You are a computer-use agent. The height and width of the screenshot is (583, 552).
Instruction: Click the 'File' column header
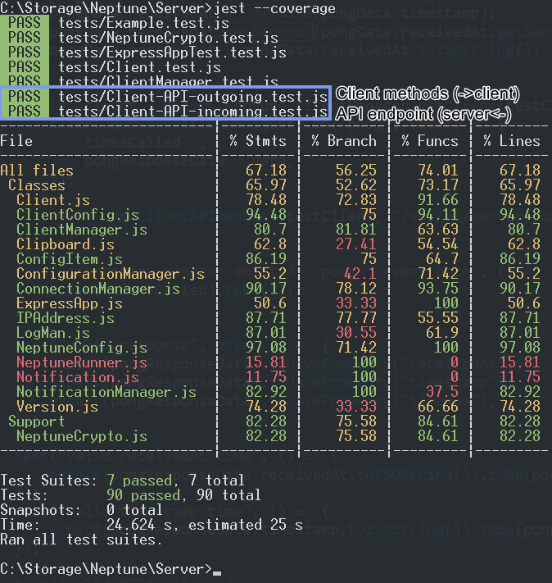[x=16, y=141]
